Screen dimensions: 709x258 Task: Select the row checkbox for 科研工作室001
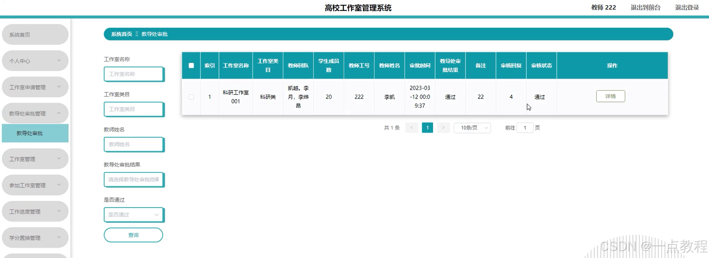click(x=191, y=97)
